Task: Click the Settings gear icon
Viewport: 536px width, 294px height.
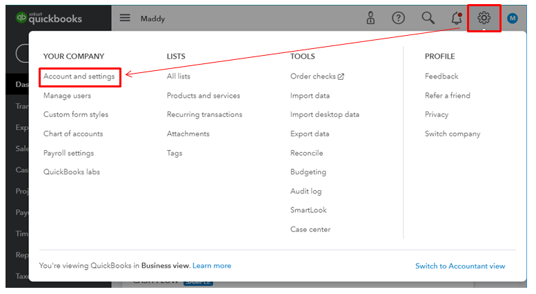Action: pos(484,18)
